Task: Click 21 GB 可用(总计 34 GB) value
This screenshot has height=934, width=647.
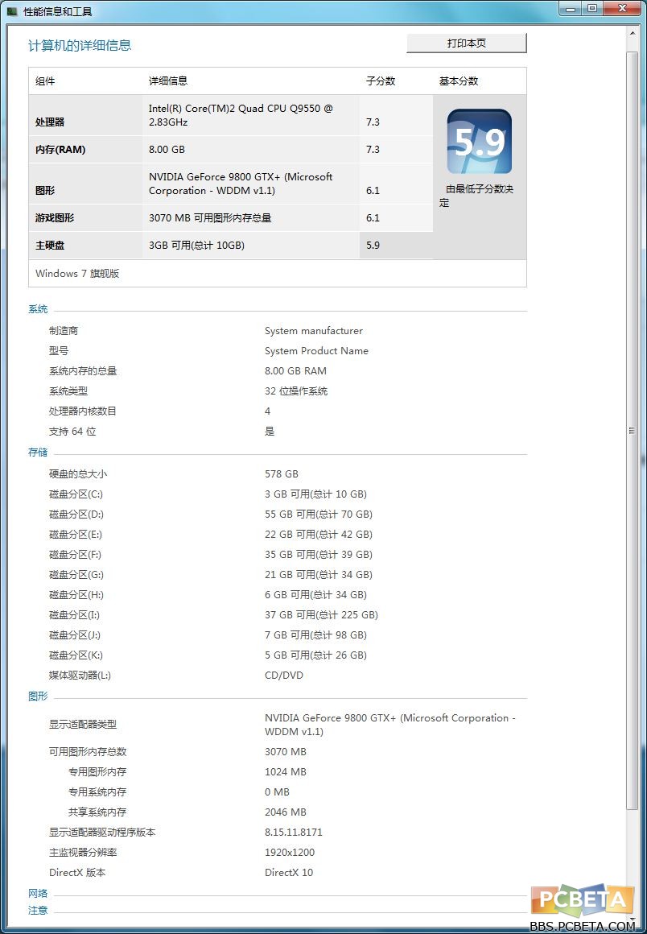Action: pyautogui.click(x=319, y=575)
